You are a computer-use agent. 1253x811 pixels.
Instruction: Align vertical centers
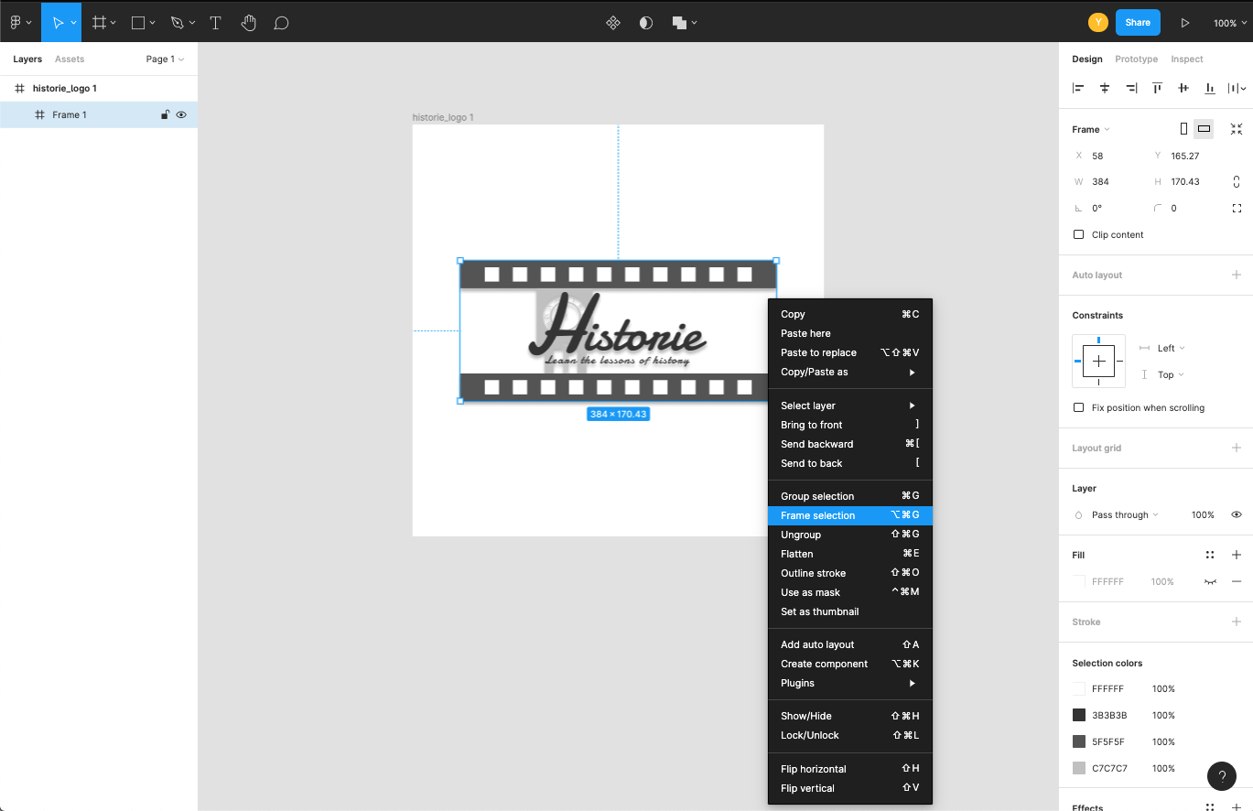1183,88
